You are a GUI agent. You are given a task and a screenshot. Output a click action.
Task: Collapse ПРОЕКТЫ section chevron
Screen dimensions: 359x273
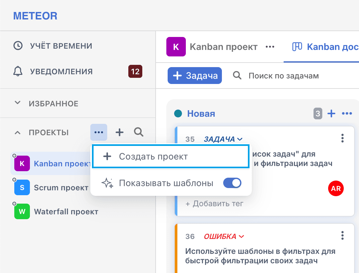[18, 133]
